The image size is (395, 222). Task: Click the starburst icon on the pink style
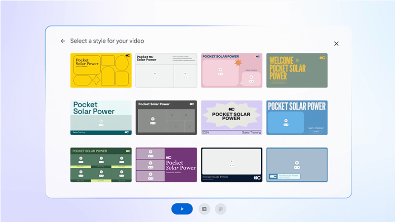[x=237, y=63]
